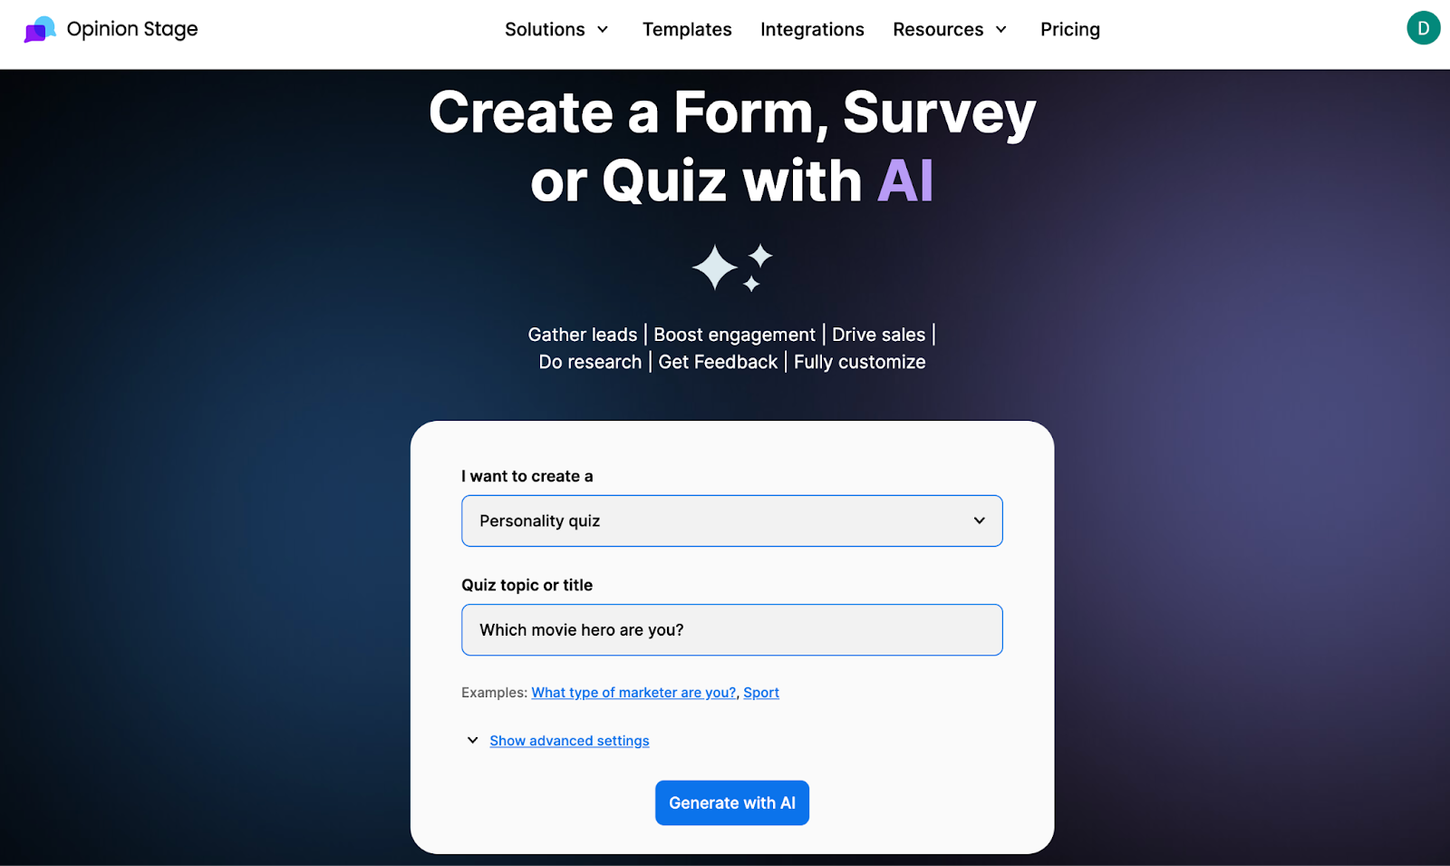
Task: Select the "Which movie hero are you?" text box
Action: [731, 629]
